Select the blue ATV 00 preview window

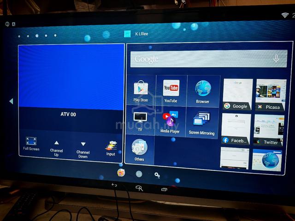tap(71, 76)
